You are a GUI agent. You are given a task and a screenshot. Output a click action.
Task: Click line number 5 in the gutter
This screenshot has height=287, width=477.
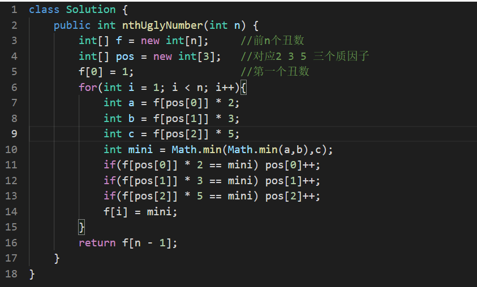tap(14, 72)
